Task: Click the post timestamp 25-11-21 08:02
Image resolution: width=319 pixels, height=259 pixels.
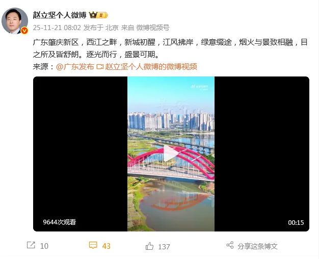Action: click(x=57, y=28)
